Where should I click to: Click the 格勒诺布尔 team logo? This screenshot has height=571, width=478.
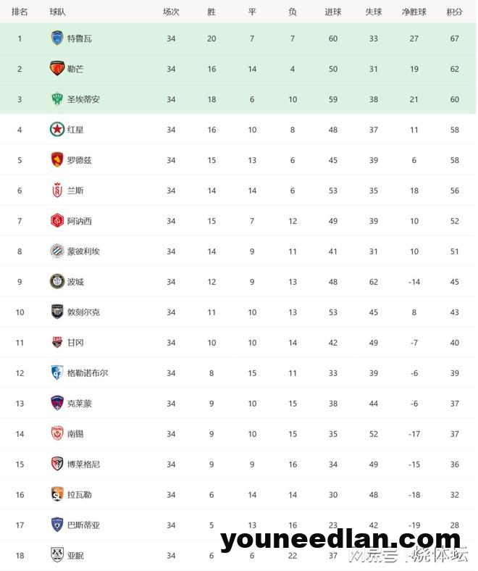coord(56,372)
